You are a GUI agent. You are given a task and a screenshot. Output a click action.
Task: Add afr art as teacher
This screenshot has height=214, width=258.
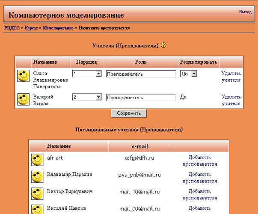coord(200,160)
